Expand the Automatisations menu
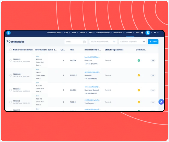Screen dimensions: 169x142 click(x=104, y=33)
